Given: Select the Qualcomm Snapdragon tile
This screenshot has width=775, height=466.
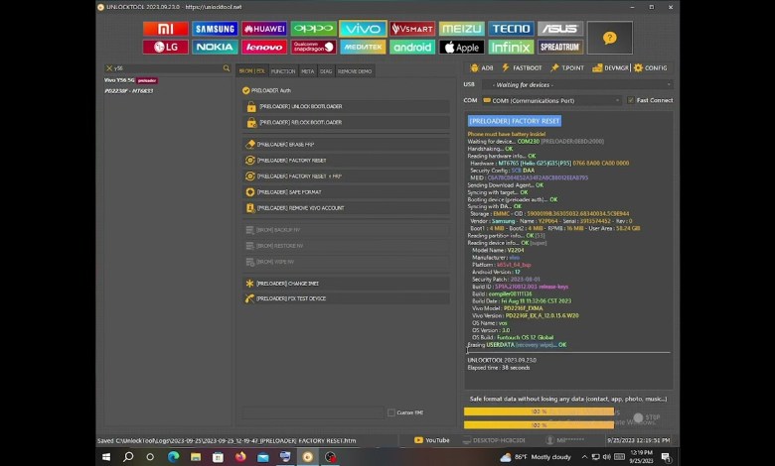Looking at the screenshot, I should click(x=313, y=47).
